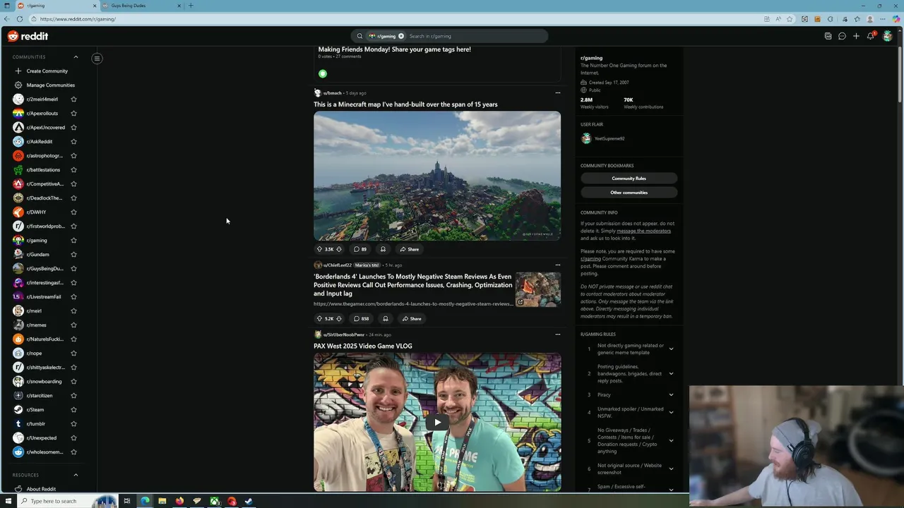This screenshot has height=508, width=904.
Task: Favorite r/AskReddit with its star
Action: point(73,141)
